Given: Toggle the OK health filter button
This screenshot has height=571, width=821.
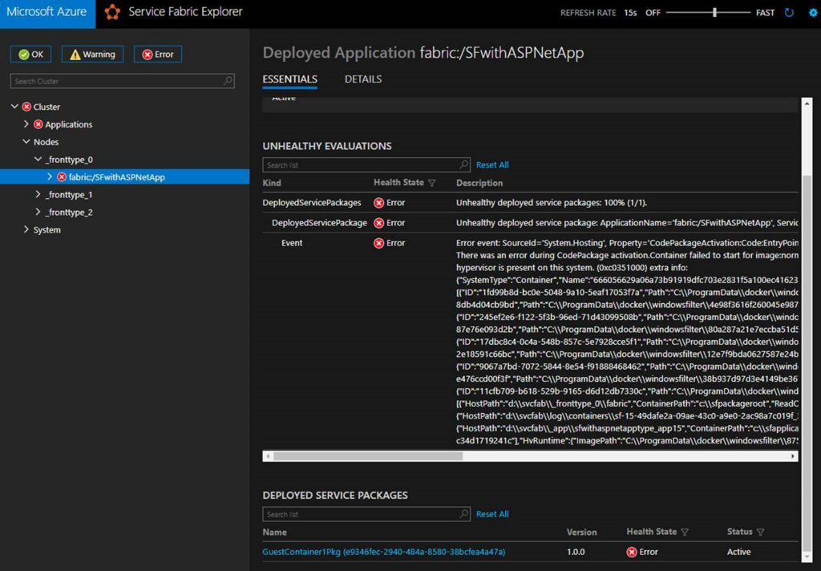Looking at the screenshot, I should [31, 54].
